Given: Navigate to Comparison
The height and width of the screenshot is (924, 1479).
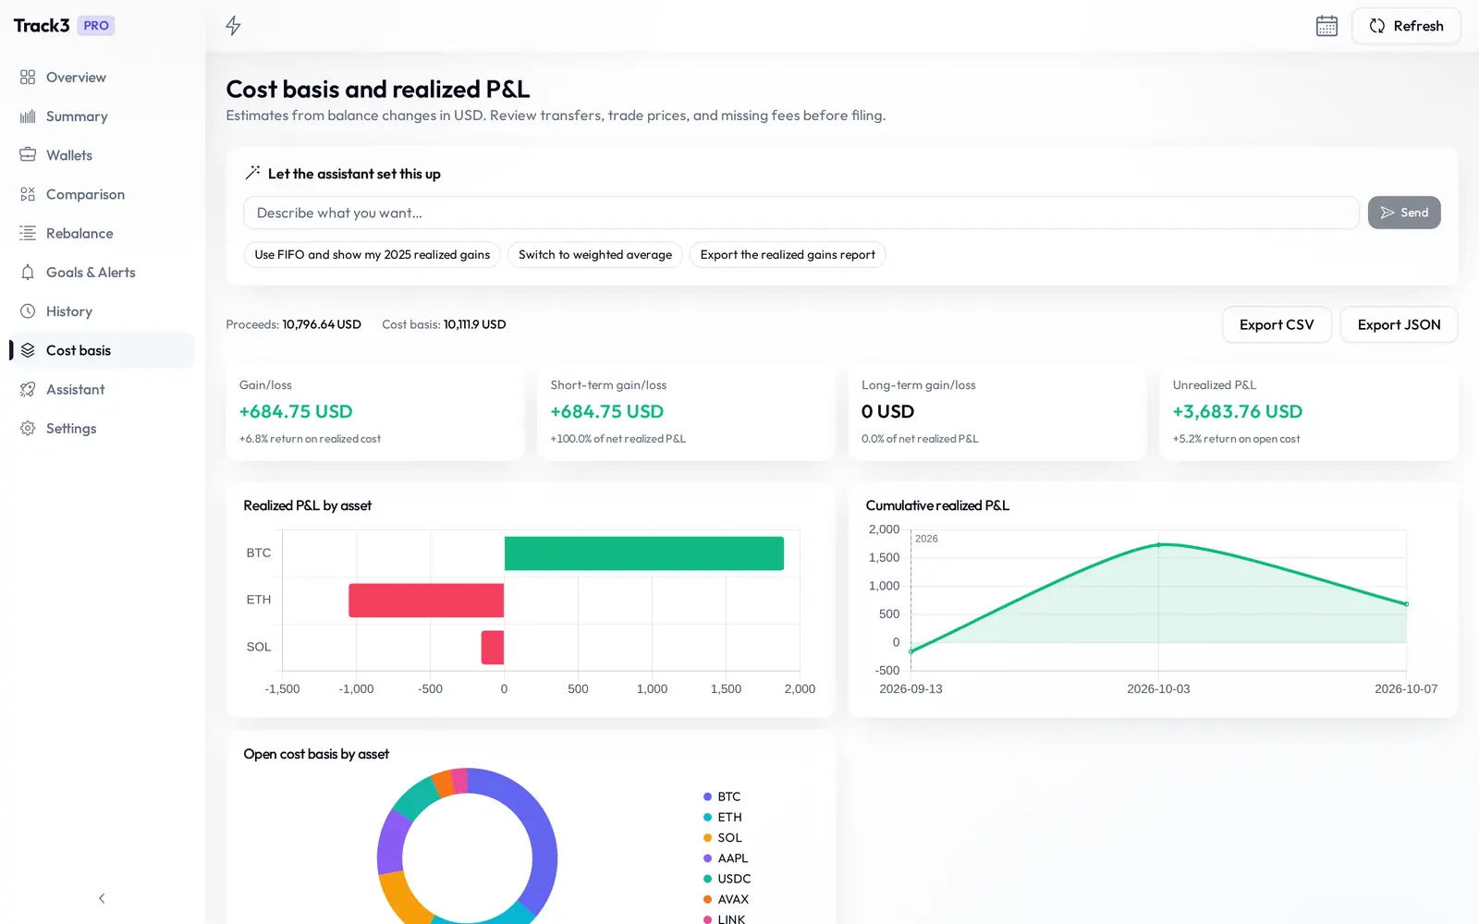Looking at the screenshot, I should point(102,194).
